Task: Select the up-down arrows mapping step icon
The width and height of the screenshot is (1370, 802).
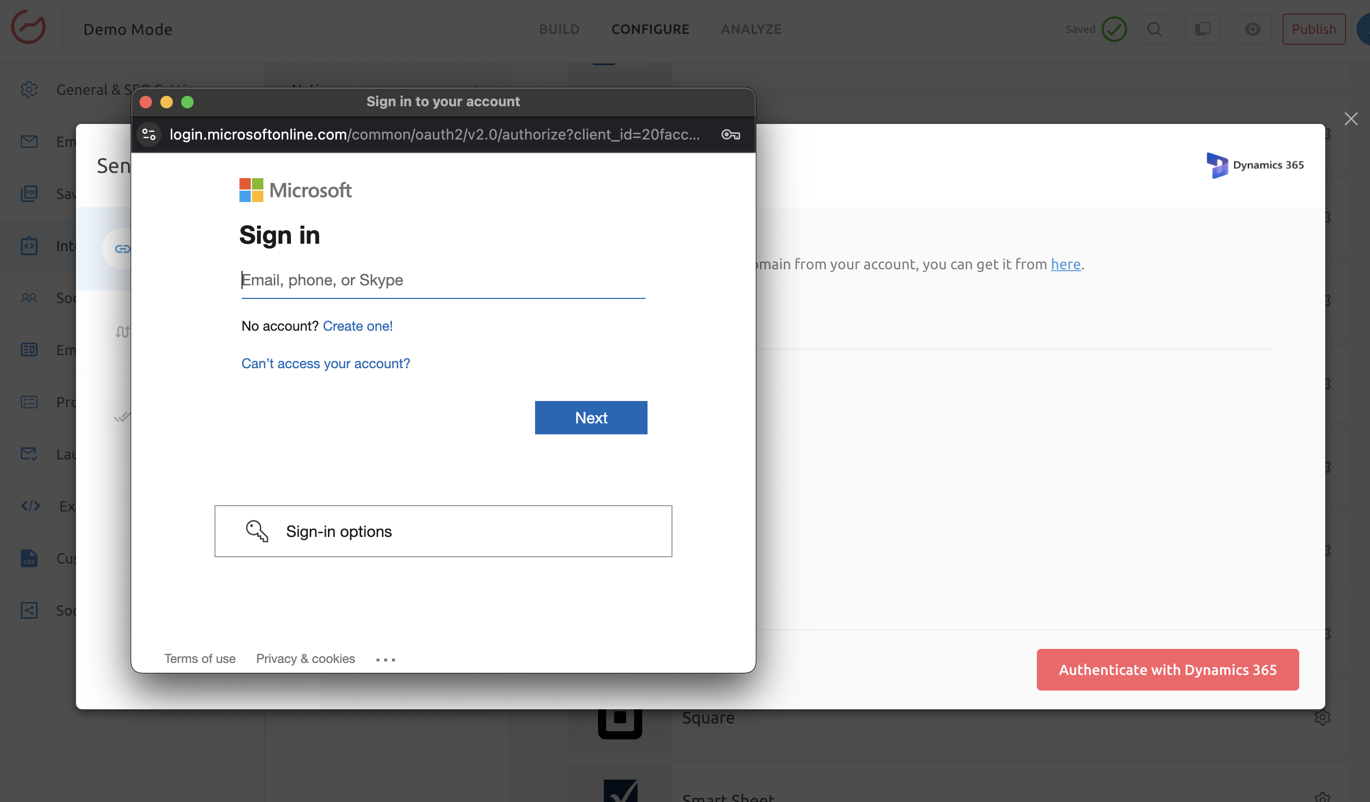Action: [x=122, y=331]
